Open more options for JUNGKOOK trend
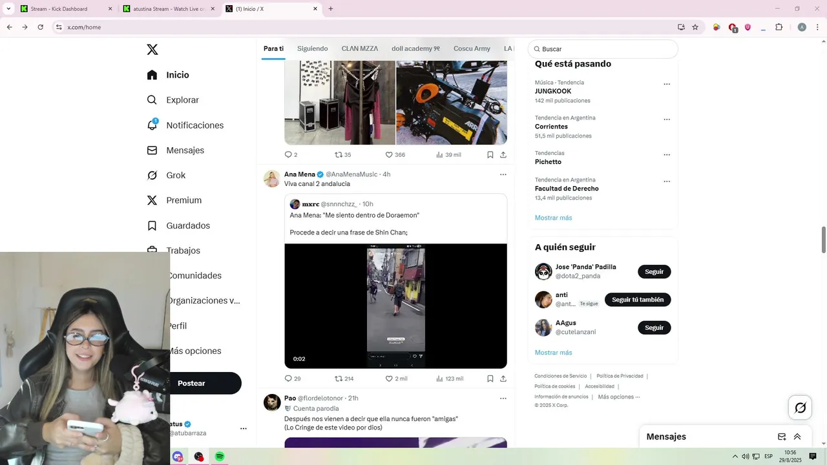Image resolution: width=827 pixels, height=465 pixels. coord(667,84)
